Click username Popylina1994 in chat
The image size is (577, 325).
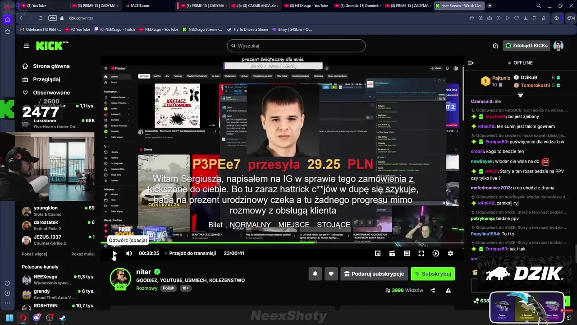click(485, 234)
